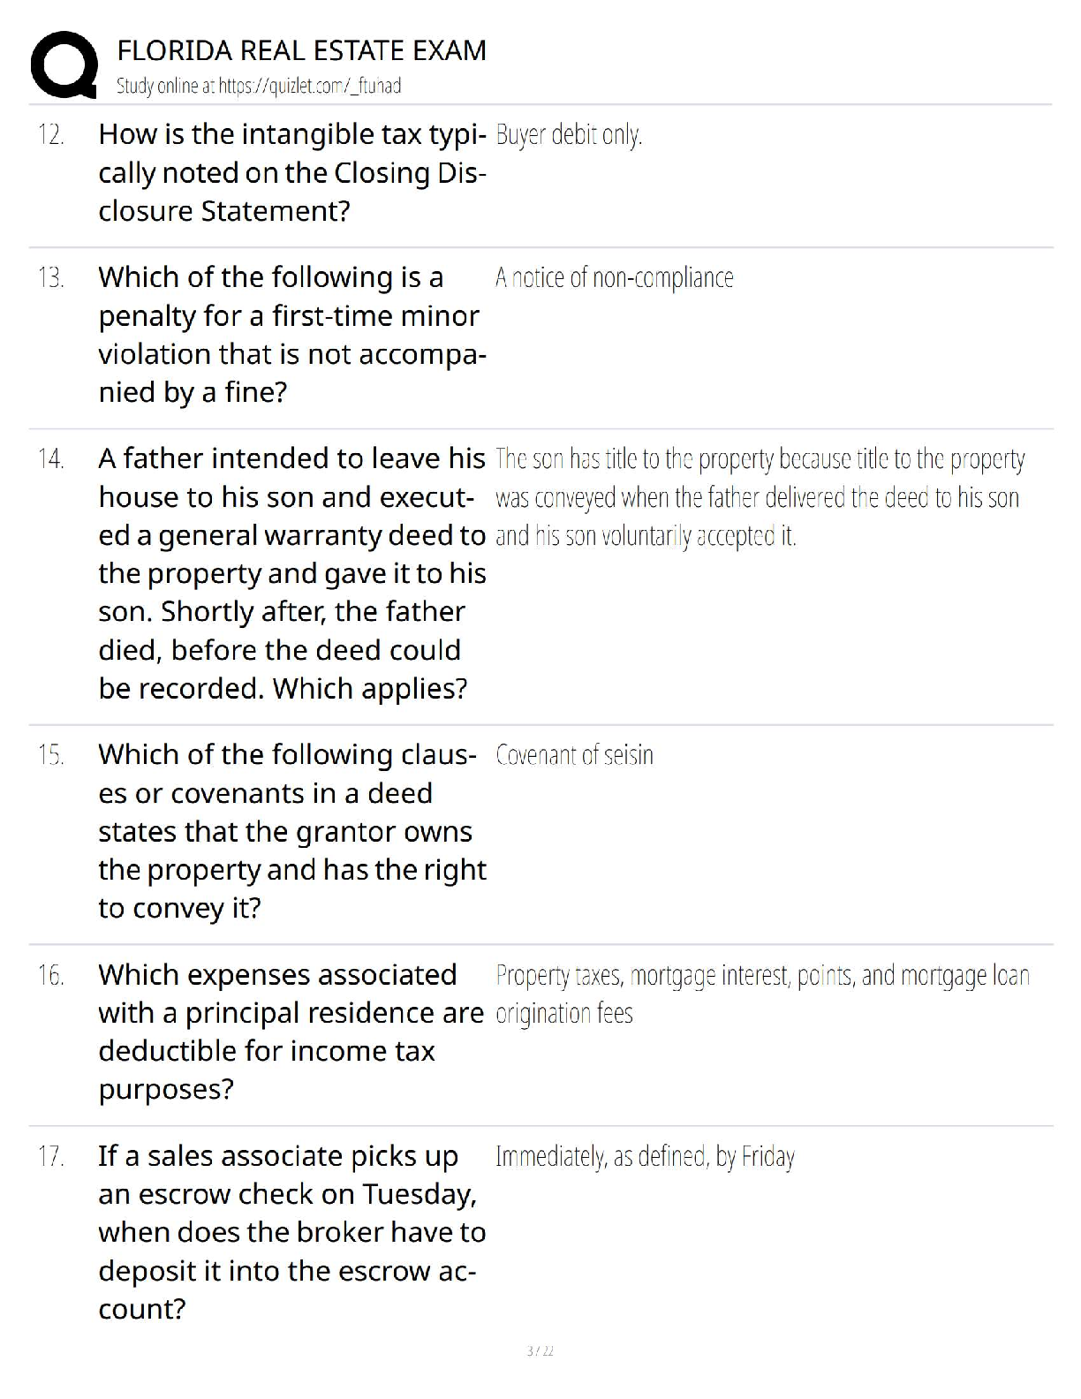Click the principal residence deductible expenses question

point(291,1032)
